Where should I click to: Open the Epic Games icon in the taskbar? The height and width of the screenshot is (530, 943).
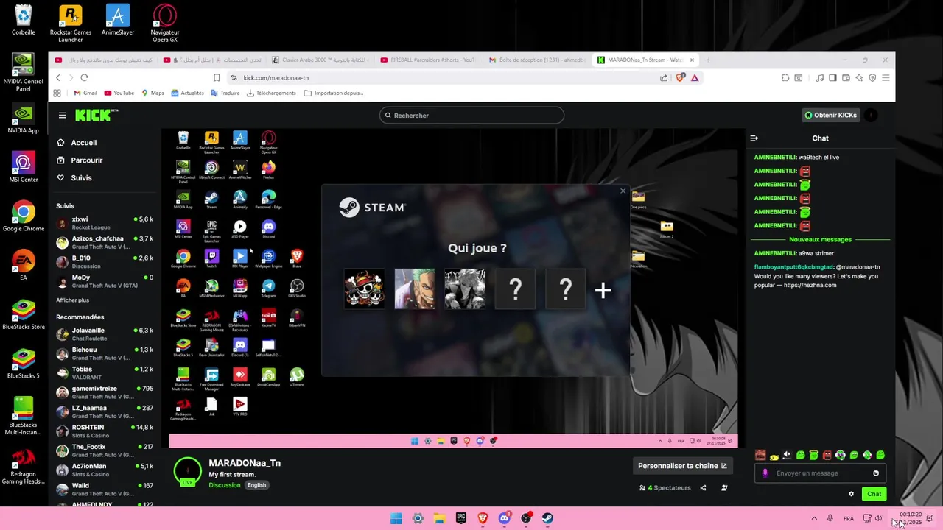[461, 518]
